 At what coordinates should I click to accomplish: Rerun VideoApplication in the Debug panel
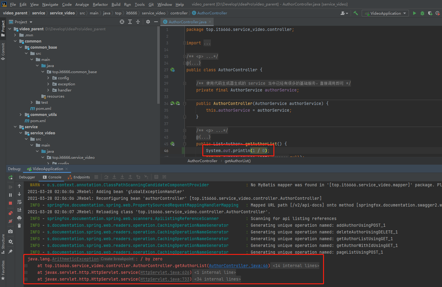pos(10,177)
